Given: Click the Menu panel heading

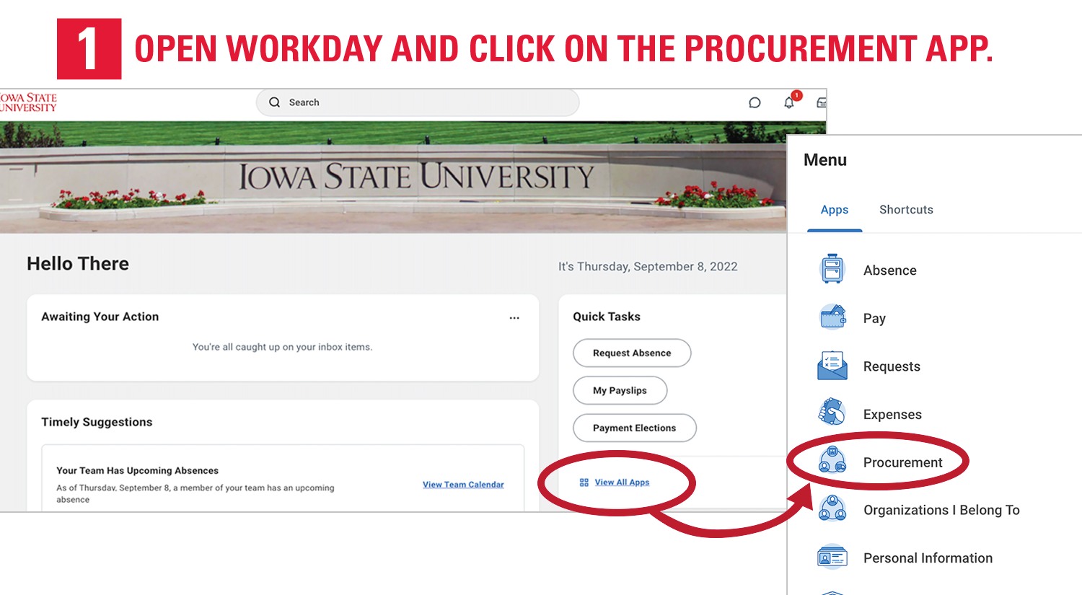Looking at the screenshot, I should coord(825,160).
